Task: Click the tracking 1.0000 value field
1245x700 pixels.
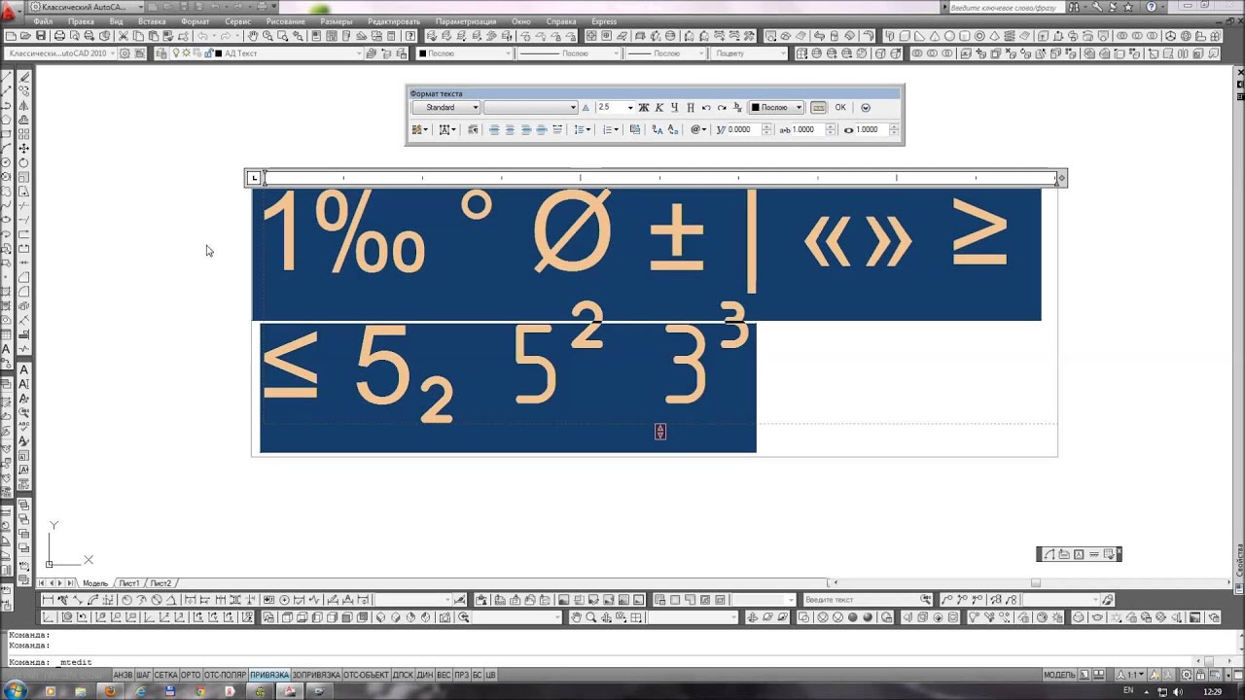Action: click(x=807, y=129)
